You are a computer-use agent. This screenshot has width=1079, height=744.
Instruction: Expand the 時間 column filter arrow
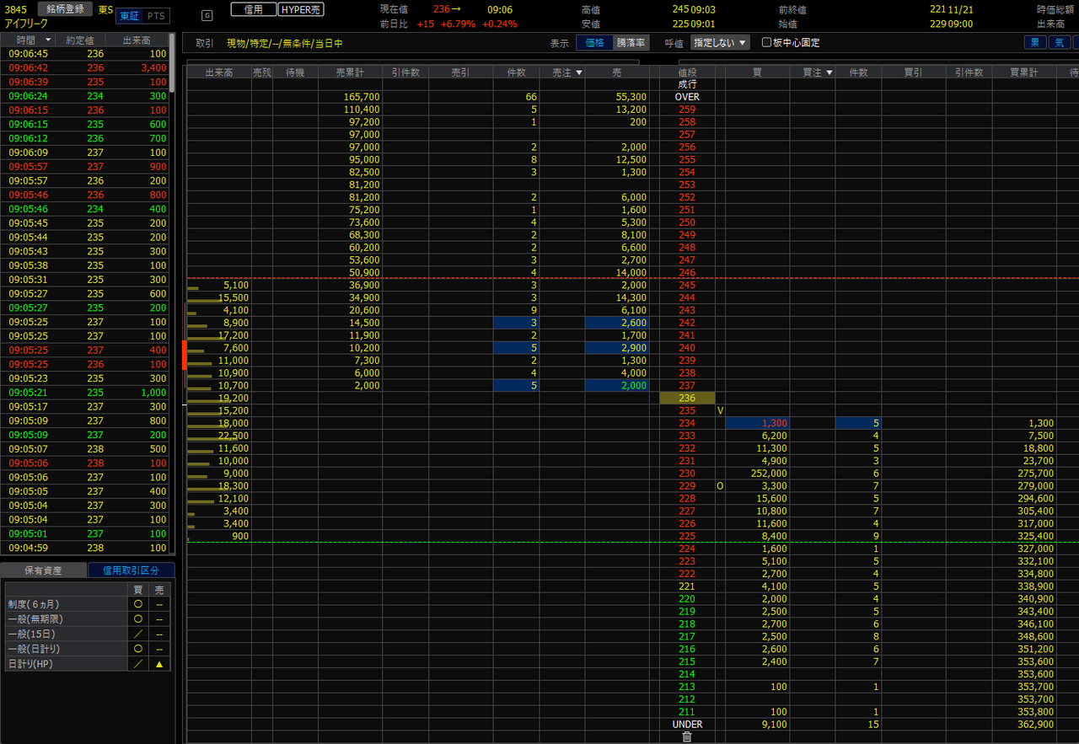pos(48,40)
